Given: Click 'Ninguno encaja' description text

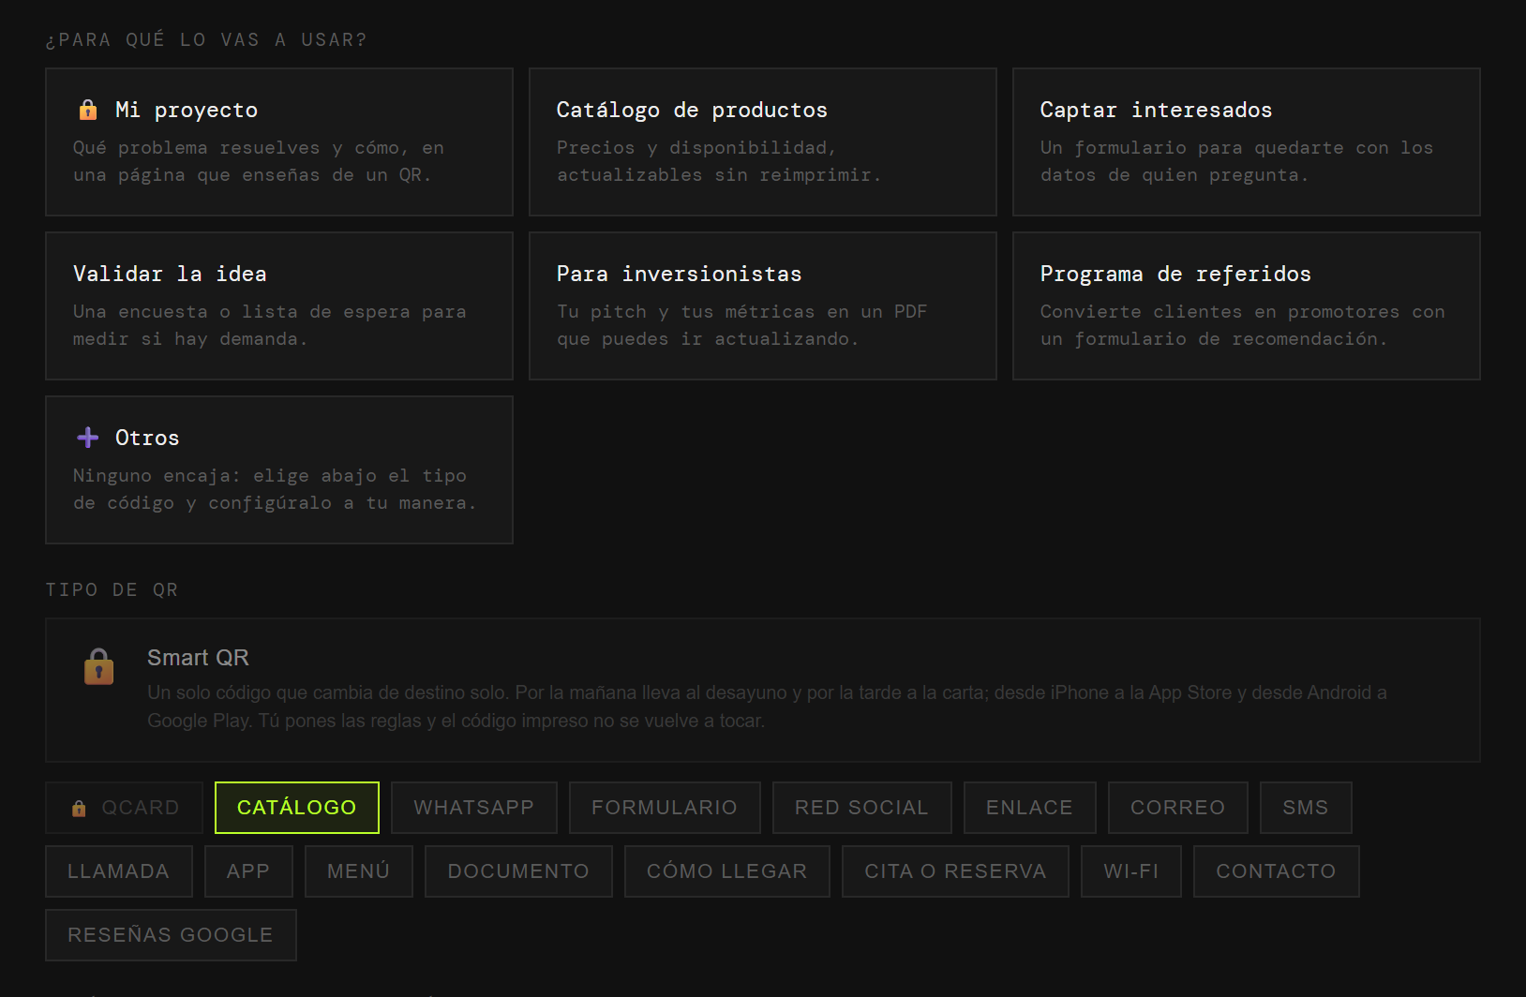Looking at the screenshot, I should (x=275, y=489).
